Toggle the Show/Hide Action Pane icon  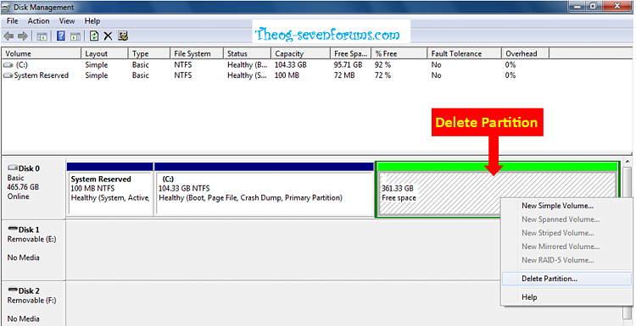click(x=75, y=36)
